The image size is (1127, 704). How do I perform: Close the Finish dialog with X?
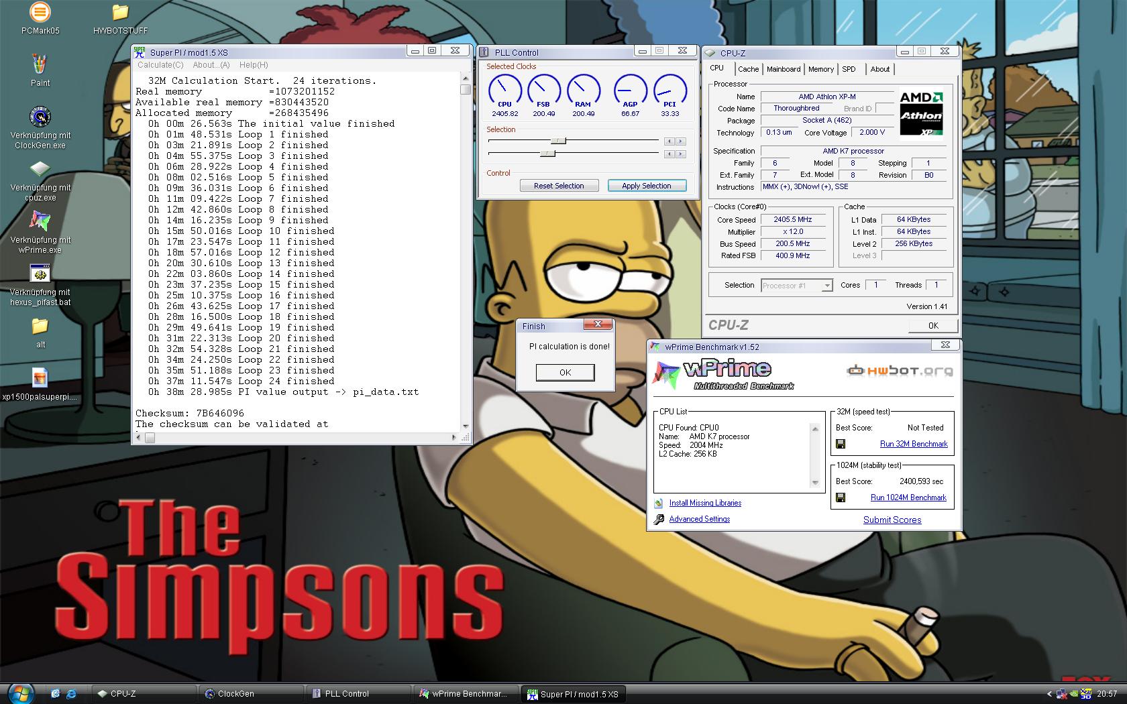click(597, 325)
